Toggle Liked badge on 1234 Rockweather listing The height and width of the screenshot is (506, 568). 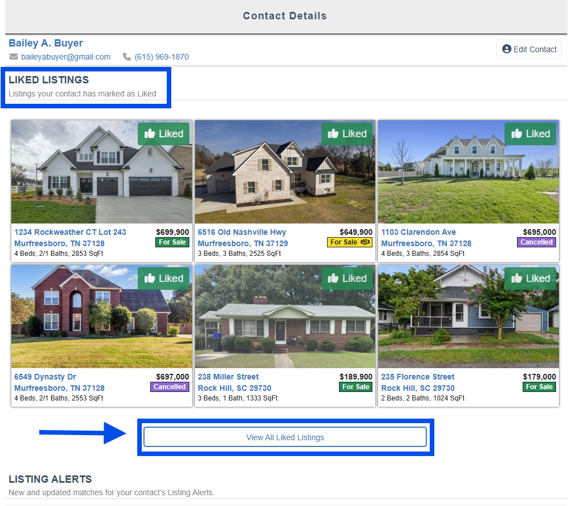(164, 134)
